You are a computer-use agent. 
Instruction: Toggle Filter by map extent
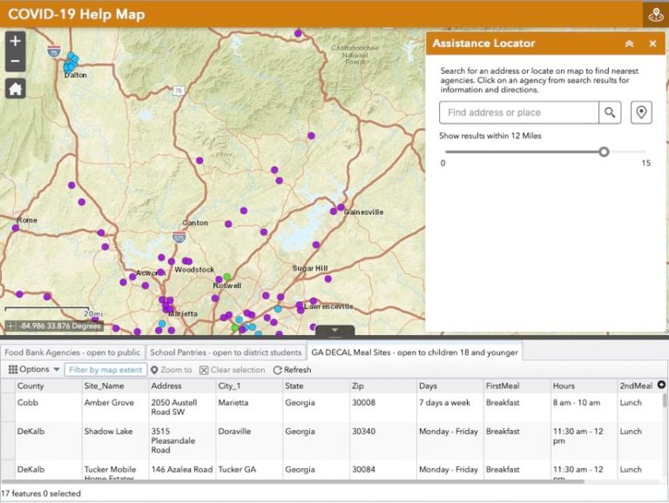(x=105, y=370)
